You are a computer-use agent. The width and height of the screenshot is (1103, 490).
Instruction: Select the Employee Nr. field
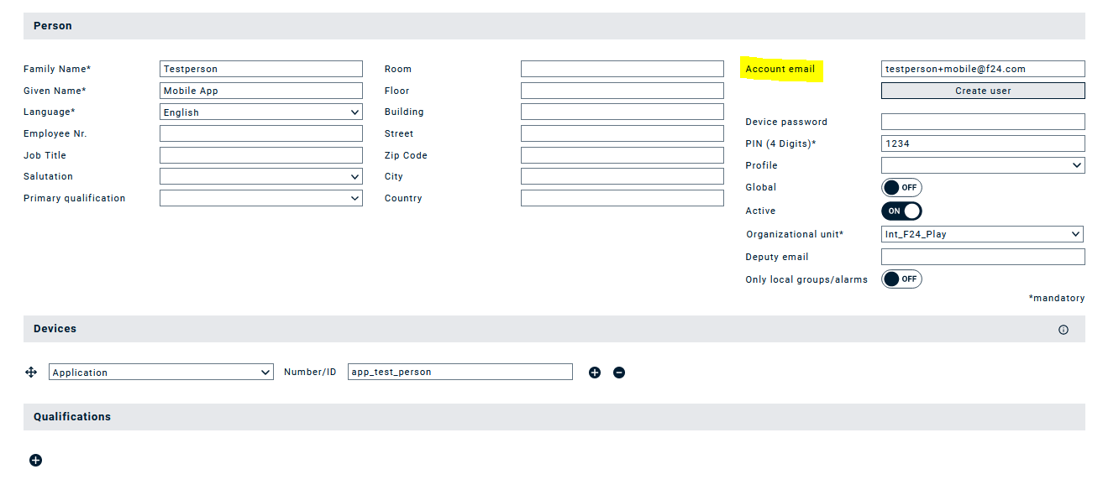coord(261,133)
